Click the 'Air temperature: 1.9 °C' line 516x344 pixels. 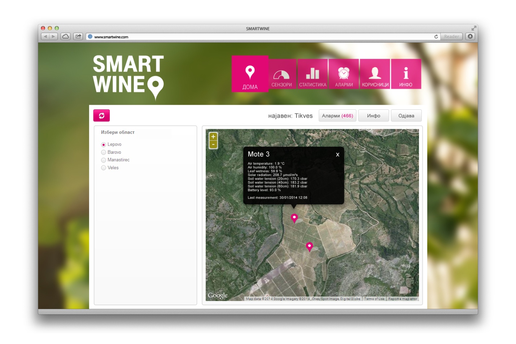tap(266, 164)
